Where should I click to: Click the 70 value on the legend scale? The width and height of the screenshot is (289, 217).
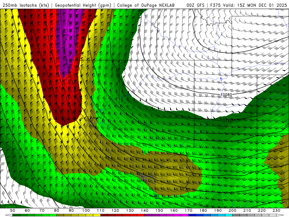click(42, 210)
